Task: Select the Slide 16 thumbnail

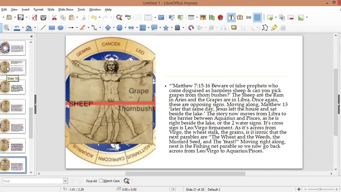Action: 13,67
